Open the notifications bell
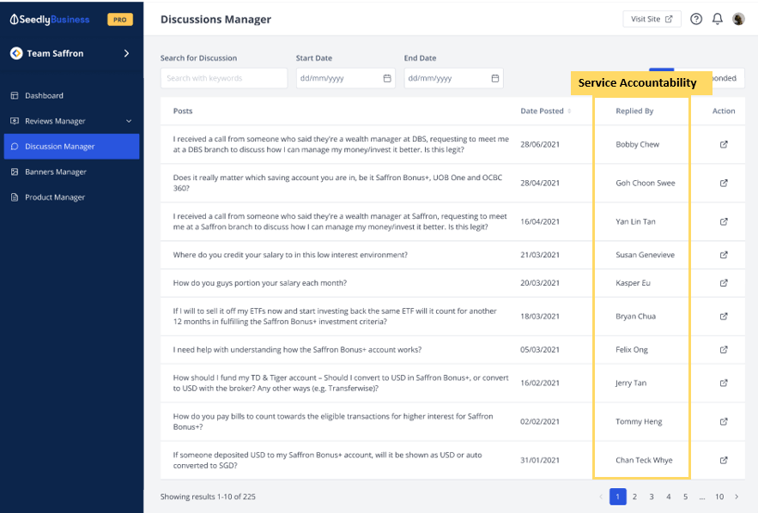The height and width of the screenshot is (513, 758). [718, 19]
